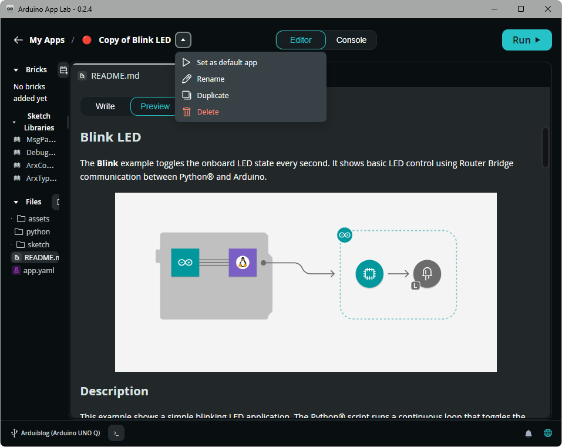The width and height of the screenshot is (562, 447).
Task: Collapse the Bricks section
Action: point(16,70)
